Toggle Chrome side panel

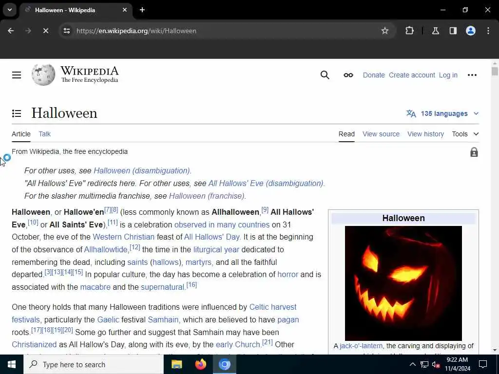tap(453, 31)
